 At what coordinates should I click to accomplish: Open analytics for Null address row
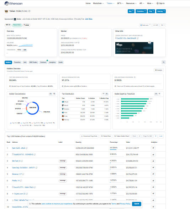(153, 148)
